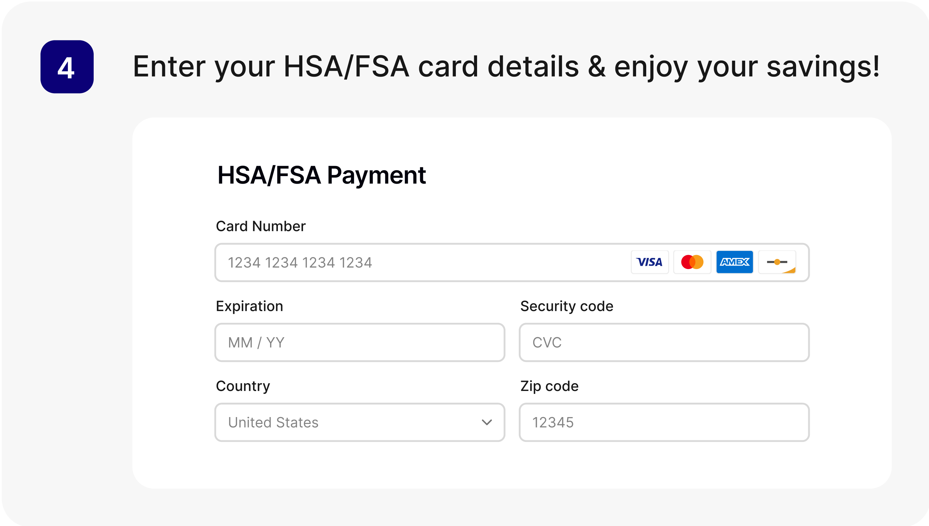Focus the Expiration MM / YY field

point(360,342)
